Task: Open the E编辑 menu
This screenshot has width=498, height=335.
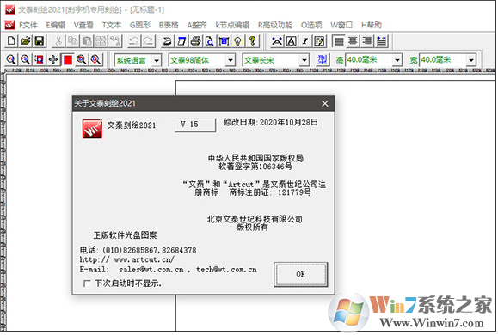Action: tap(56, 25)
